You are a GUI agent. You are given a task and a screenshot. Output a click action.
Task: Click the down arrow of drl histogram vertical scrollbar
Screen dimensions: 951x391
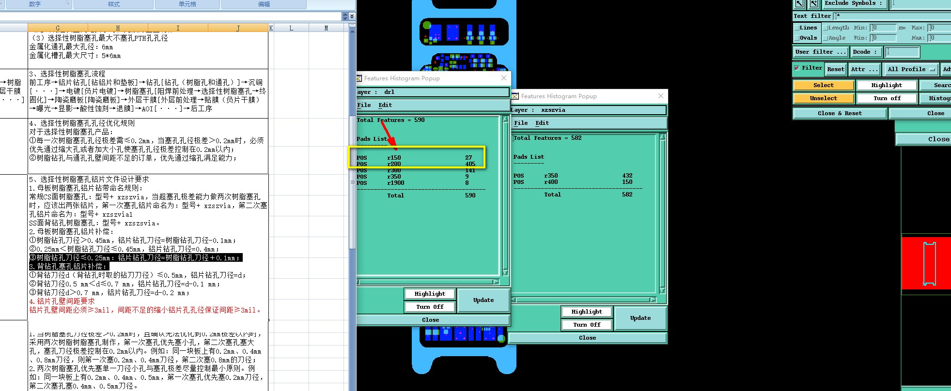506,272
